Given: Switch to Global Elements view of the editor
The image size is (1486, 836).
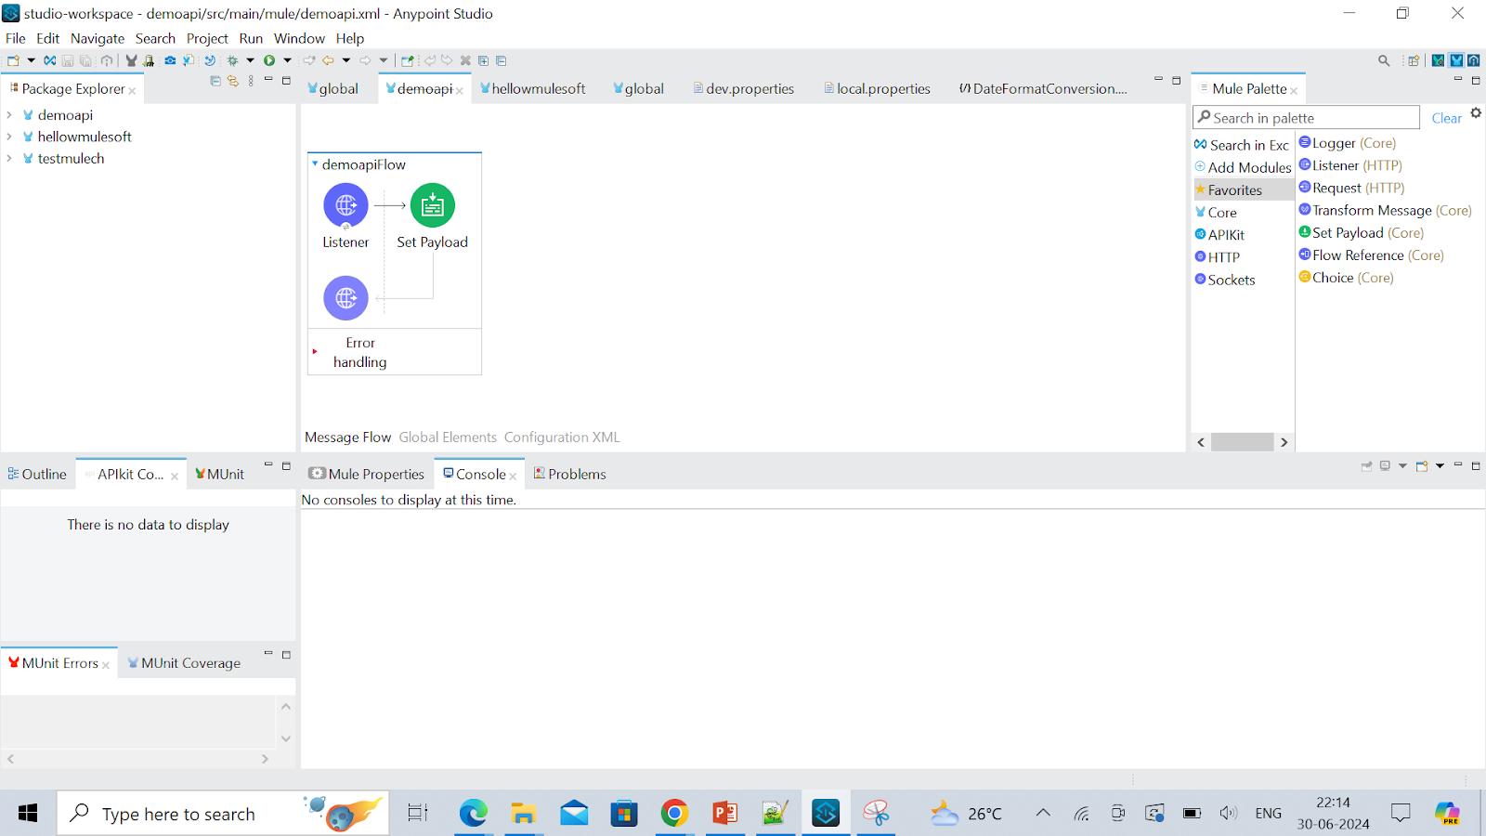Looking at the screenshot, I should tap(448, 438).
